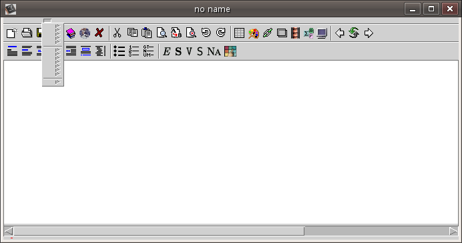
Task: Click the horizontal scrollbar thumb
Action: (159, 231)
